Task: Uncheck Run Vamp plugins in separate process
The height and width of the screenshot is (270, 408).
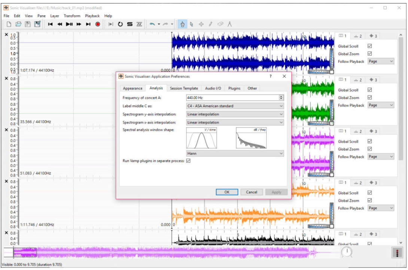Action: [188, 161]
